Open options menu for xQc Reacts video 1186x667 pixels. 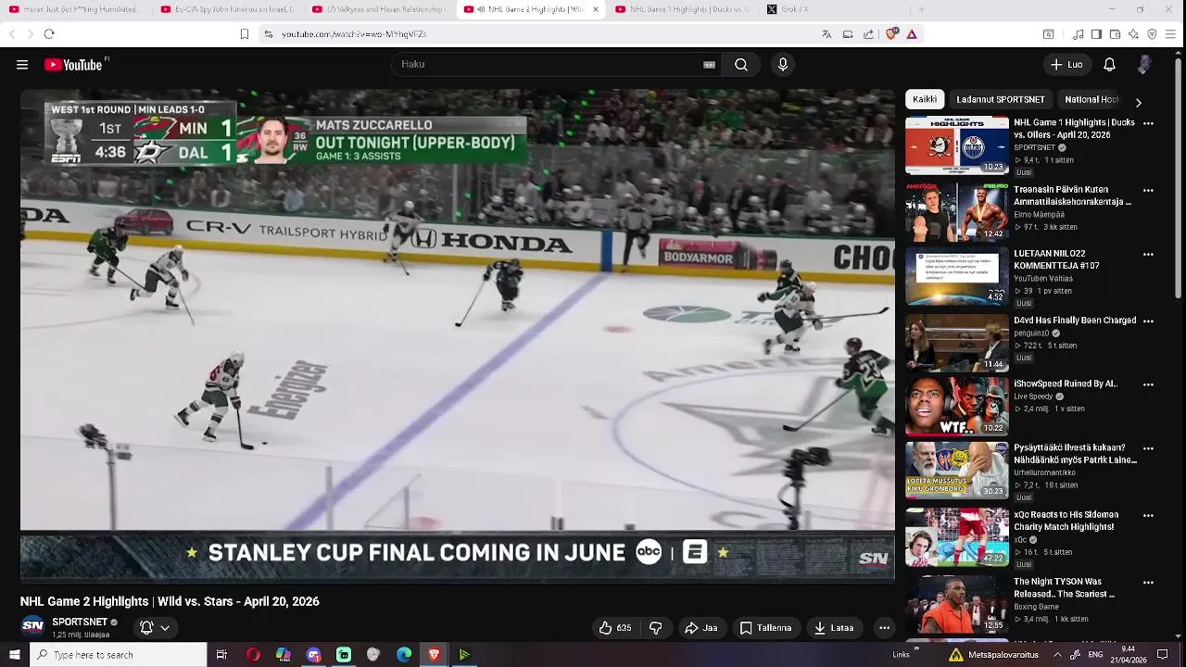(x=1148, y=516)
